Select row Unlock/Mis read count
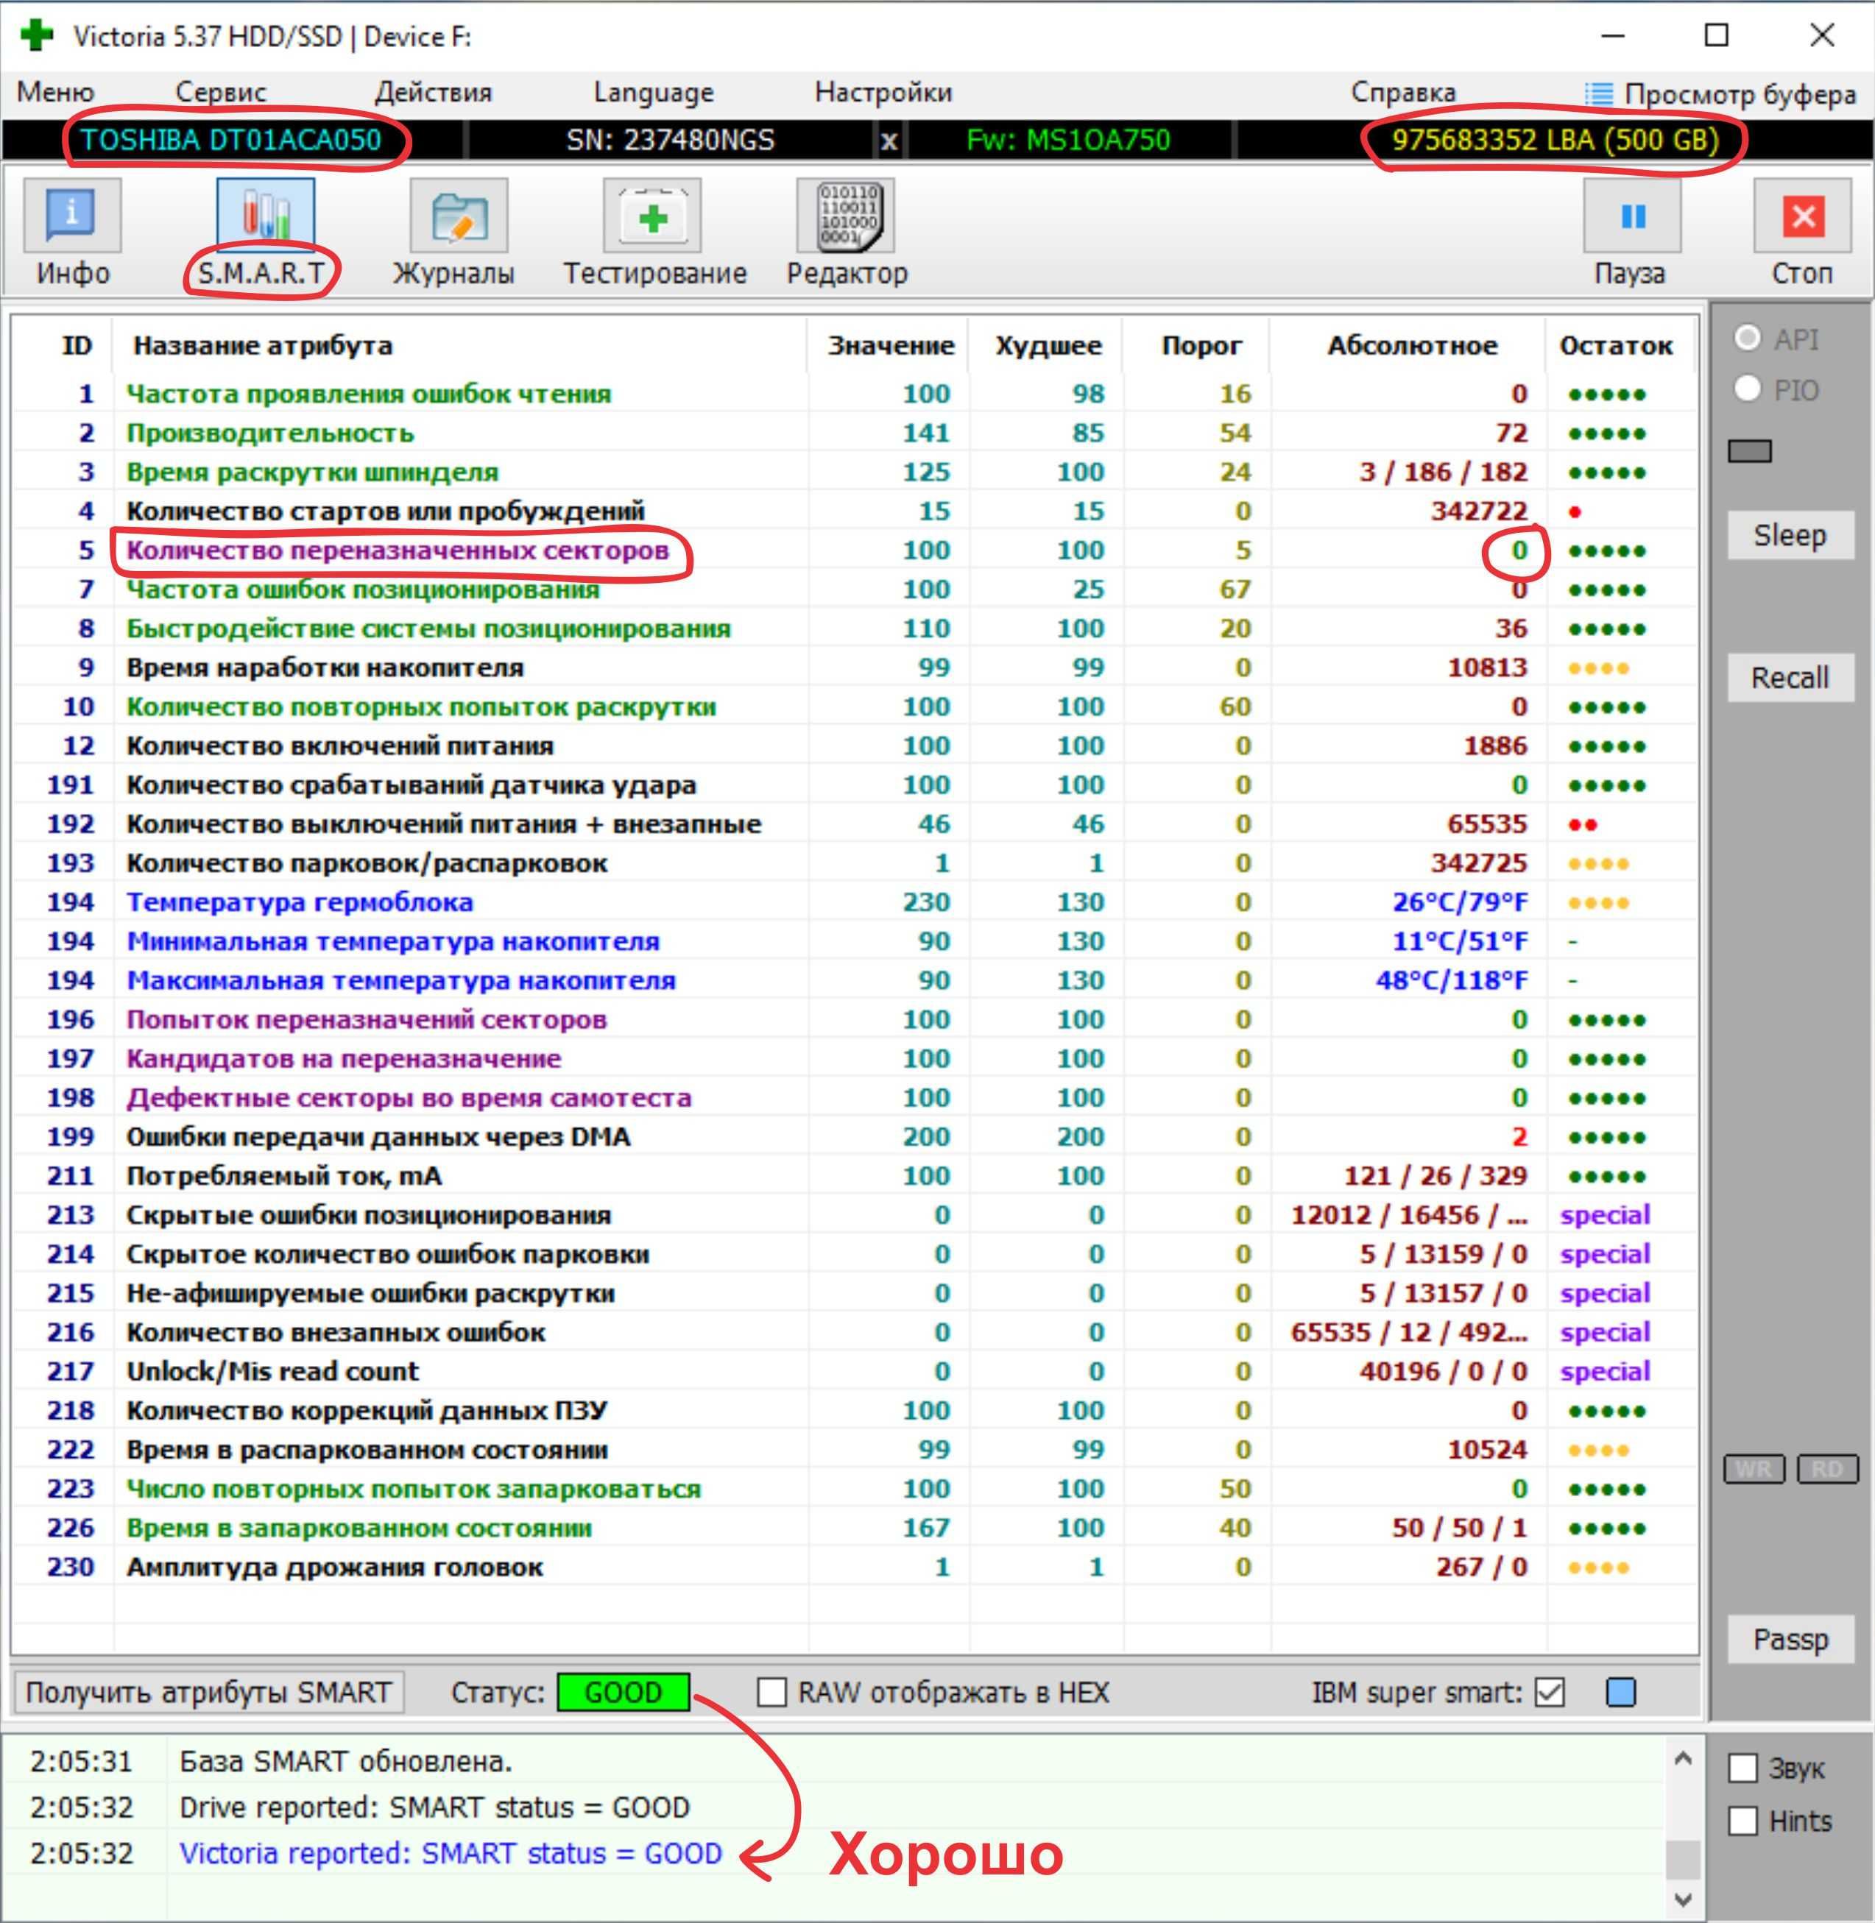 (855, 1372)
